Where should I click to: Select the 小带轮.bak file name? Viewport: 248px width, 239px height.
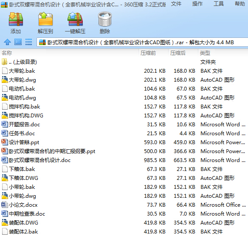(x=22, y=187)
